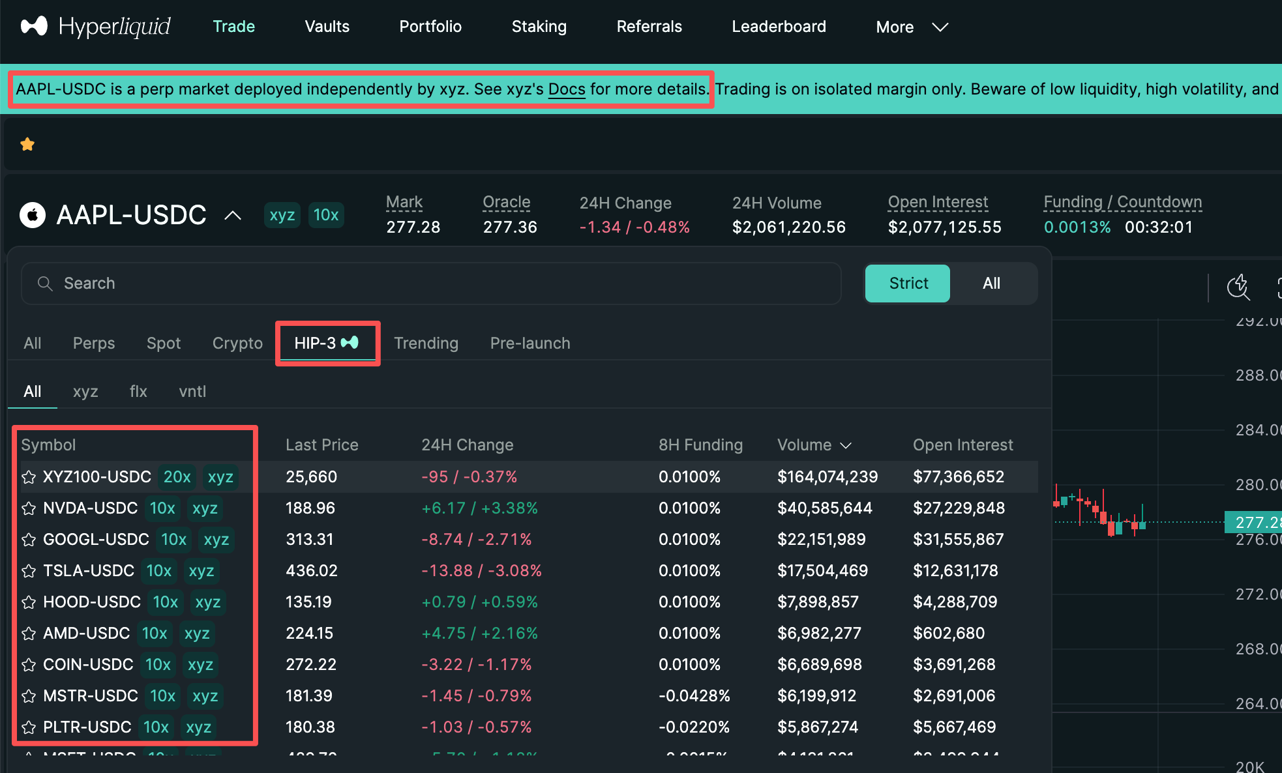Click the magnifier icon in search box
The width and height of the screenshot is (1282, 773).
pyautogui.click(x=45, y=284)
